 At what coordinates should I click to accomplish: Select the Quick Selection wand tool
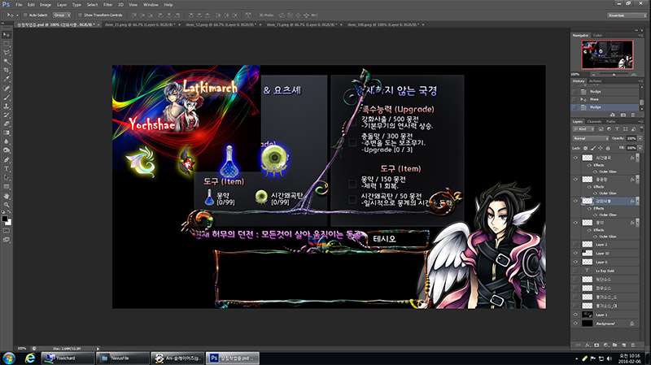click(x=7, y=62)
